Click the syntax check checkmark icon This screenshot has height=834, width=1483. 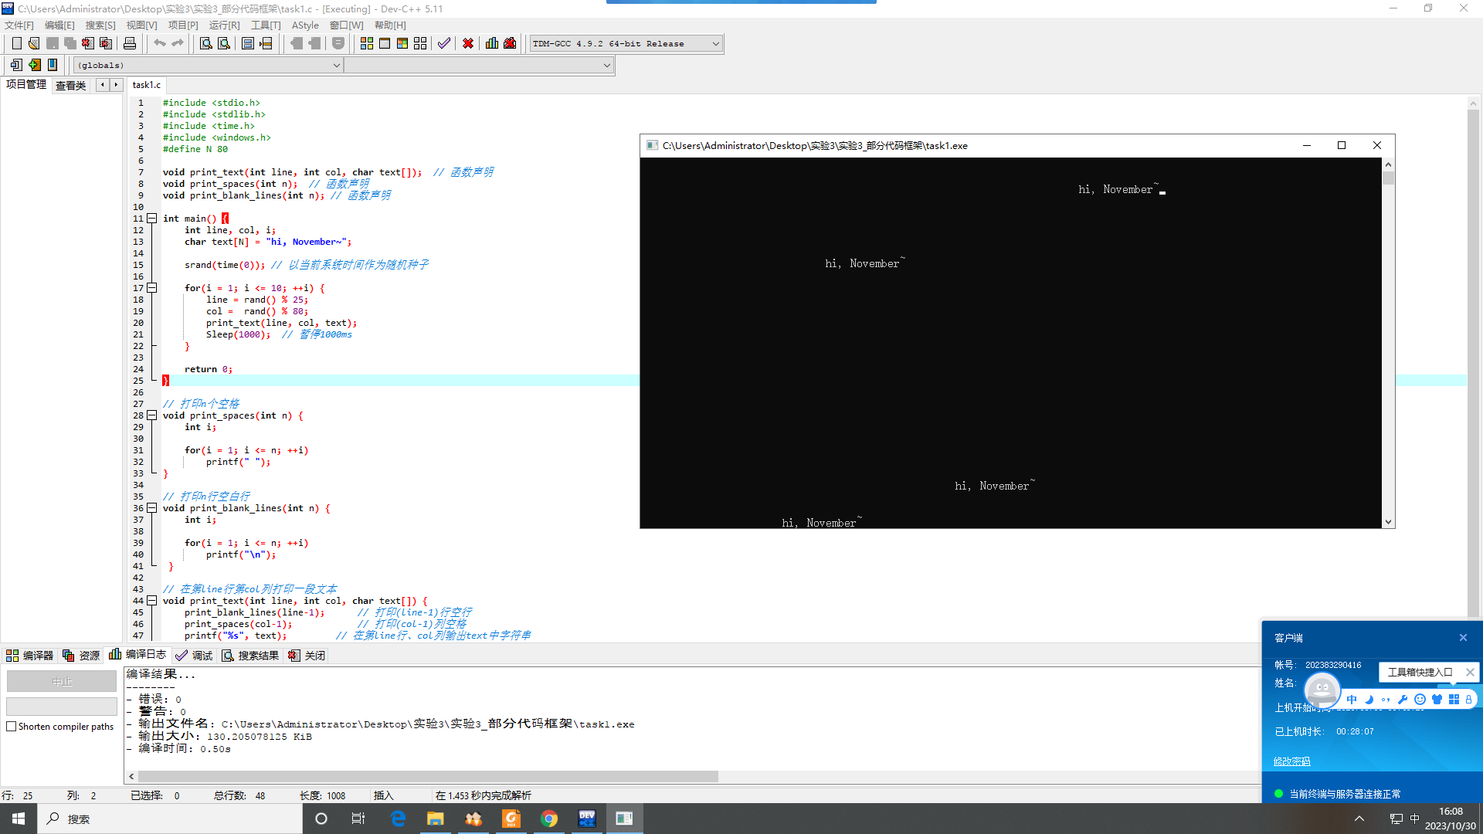[x=443, y=43]
